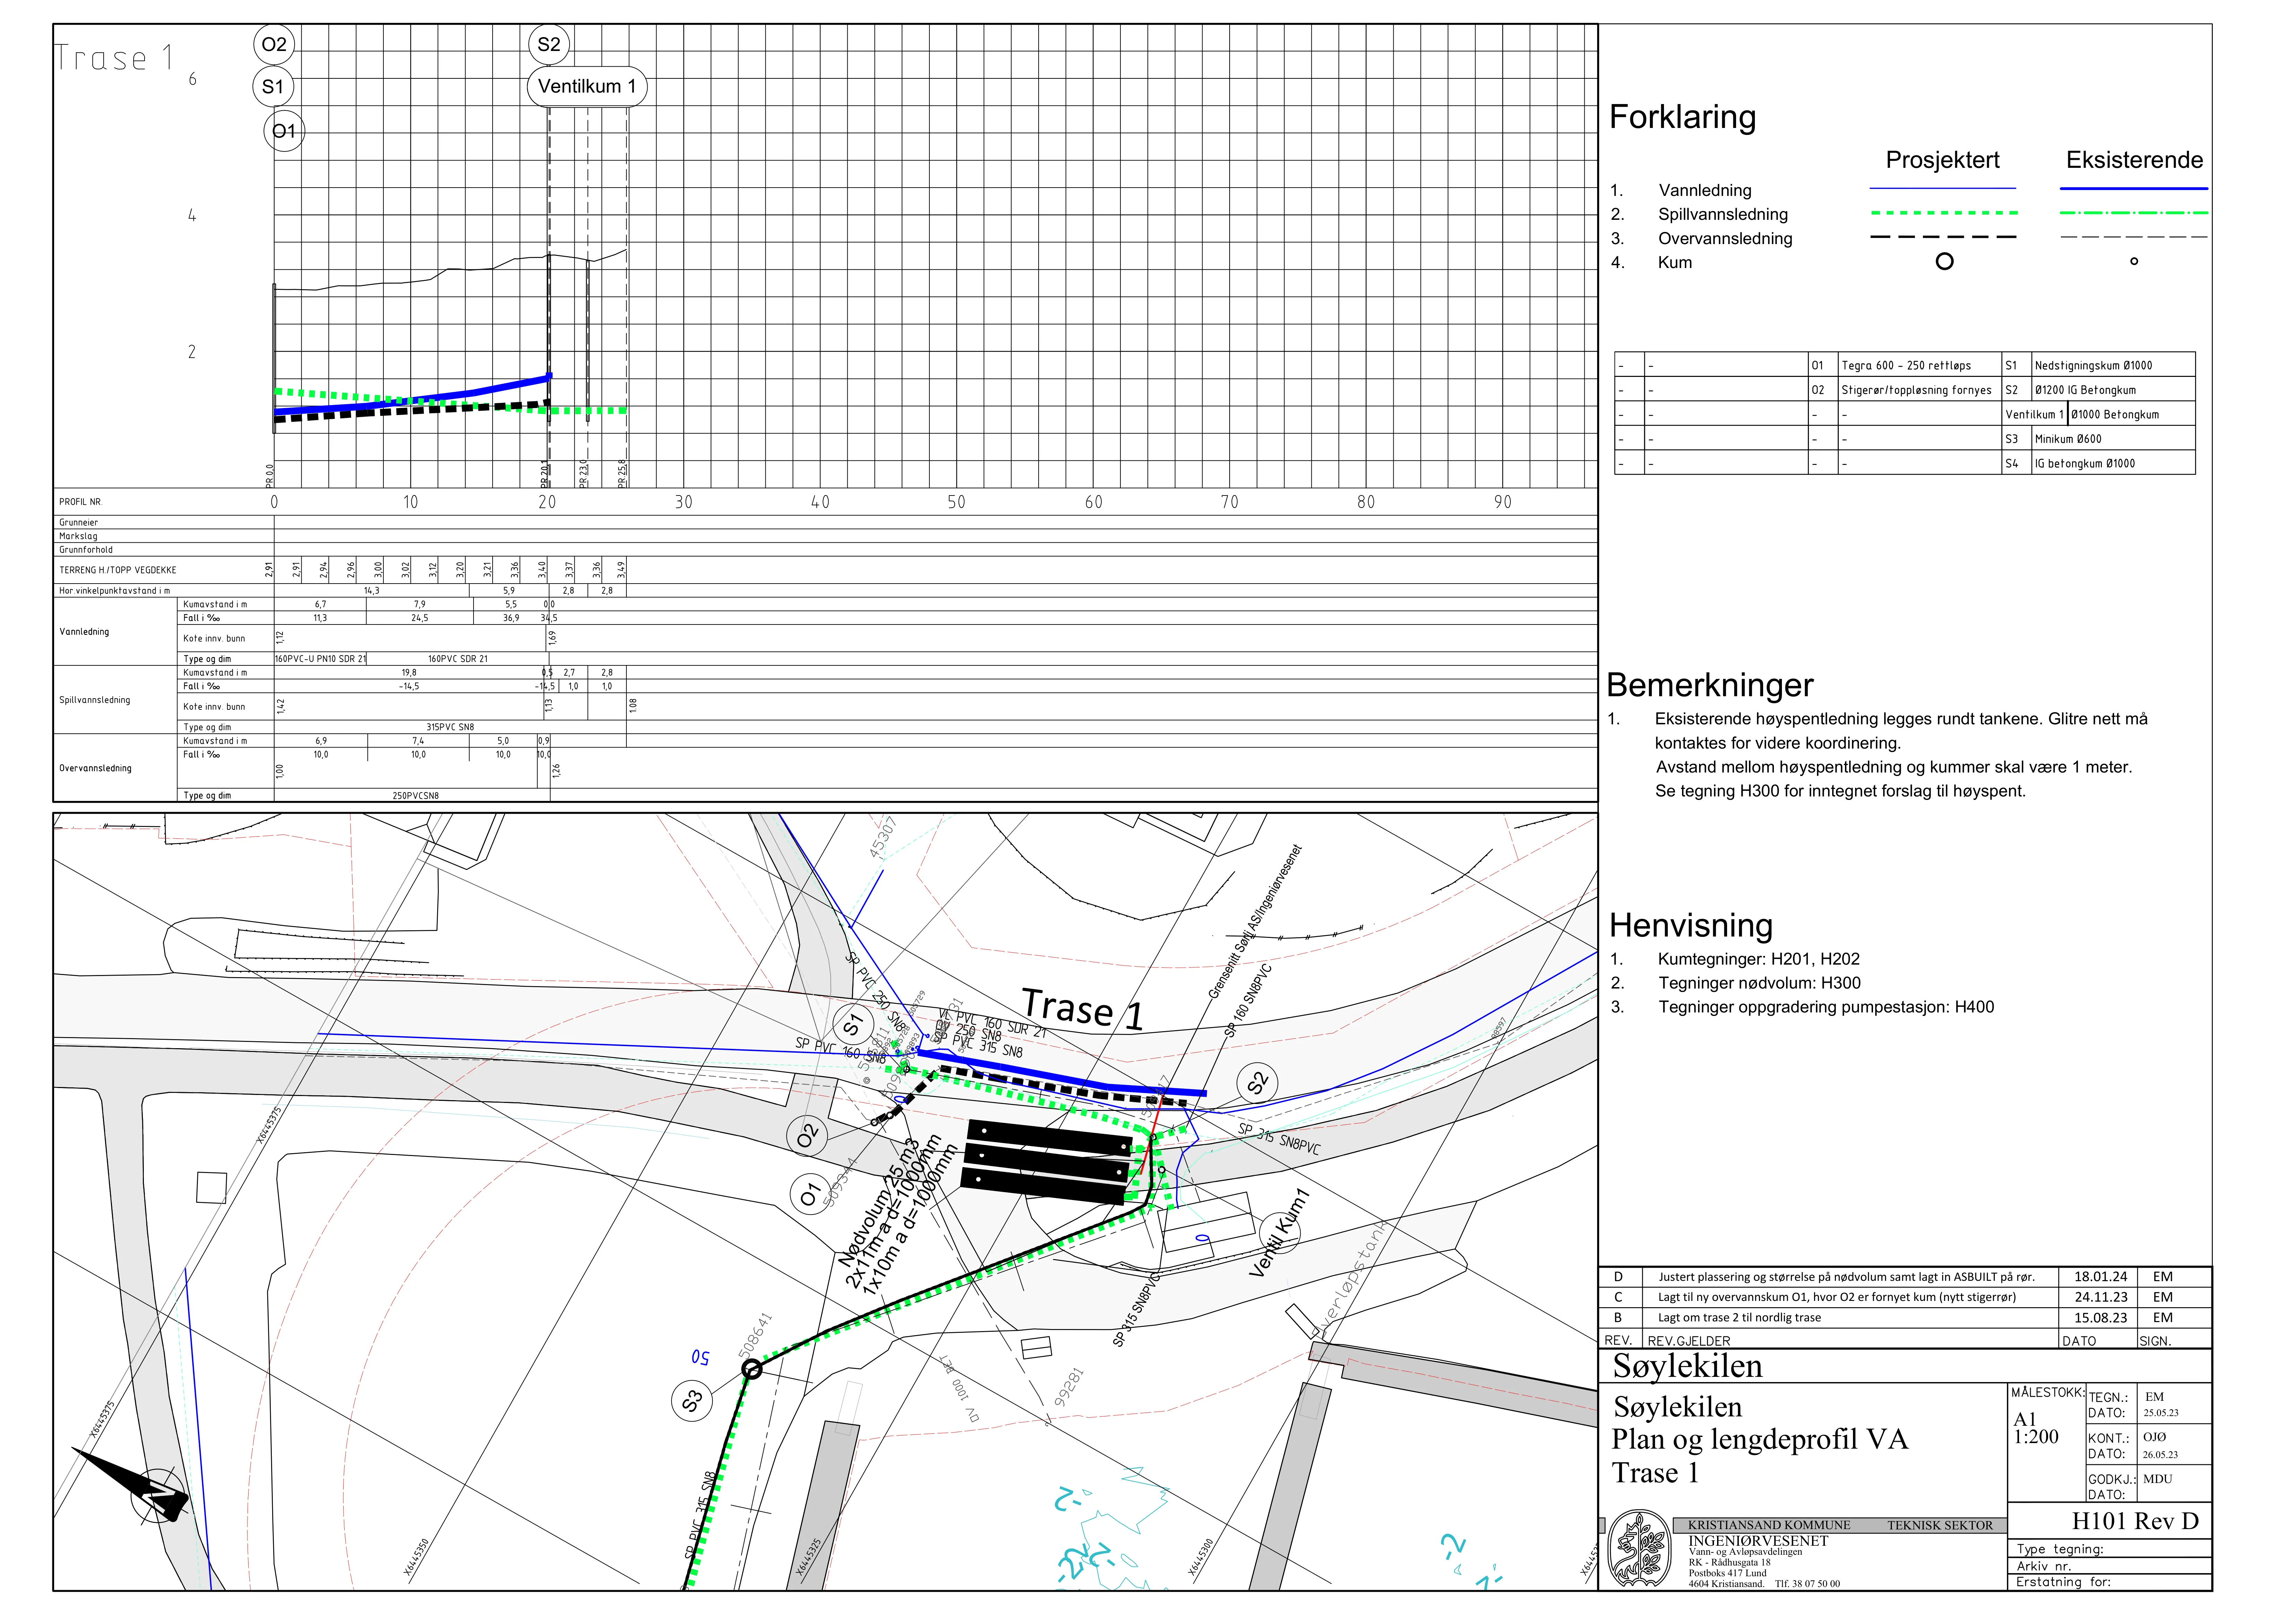Click 'KRISTIANSAND KOMMUNE' in the title block

pyautogui.click(x=1769, y=1526)
